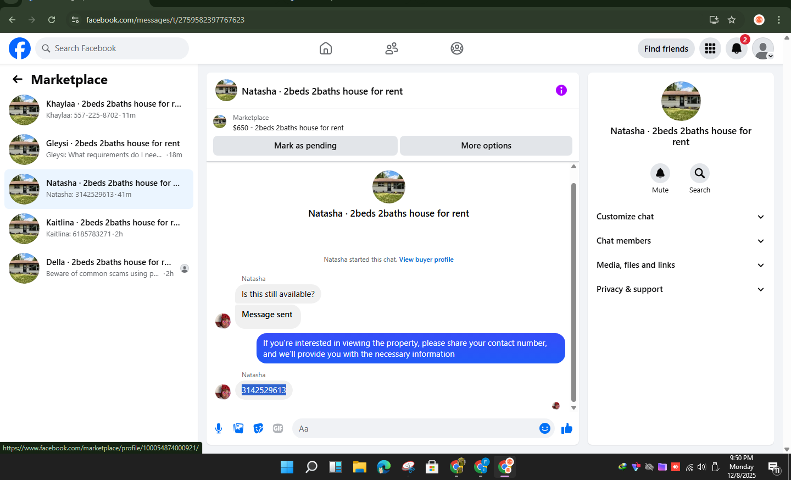The image size is (791, 480).
Task: Click the Find friends button
Action: coord(666,48)
